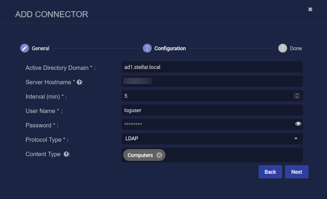This screenshot has width=327, height=199.
Task: Close the Add Connector dialog
Action: point(310,9)
